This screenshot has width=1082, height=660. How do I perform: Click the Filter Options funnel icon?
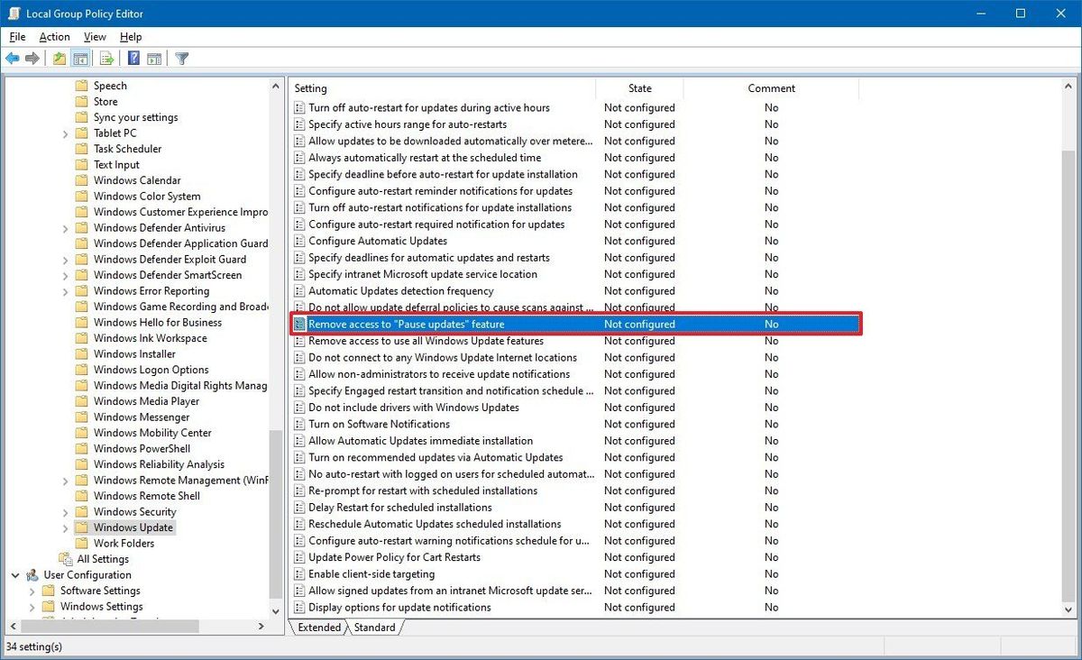180,58
